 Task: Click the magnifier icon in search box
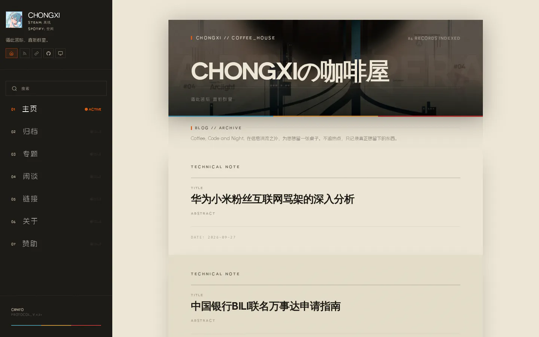(14, 88)
